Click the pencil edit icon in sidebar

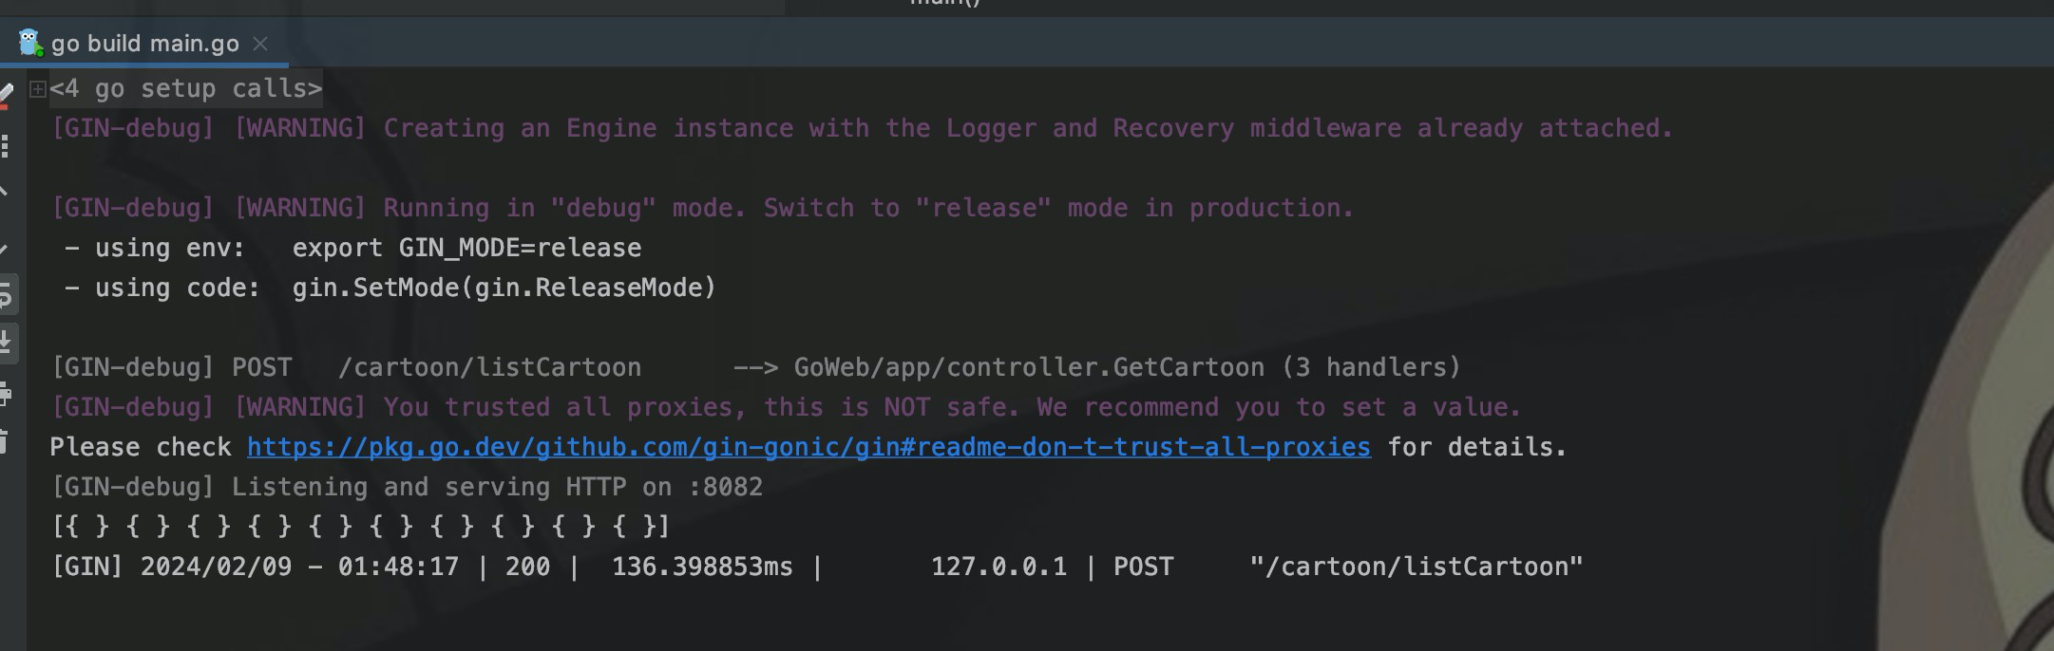[6, 93]
